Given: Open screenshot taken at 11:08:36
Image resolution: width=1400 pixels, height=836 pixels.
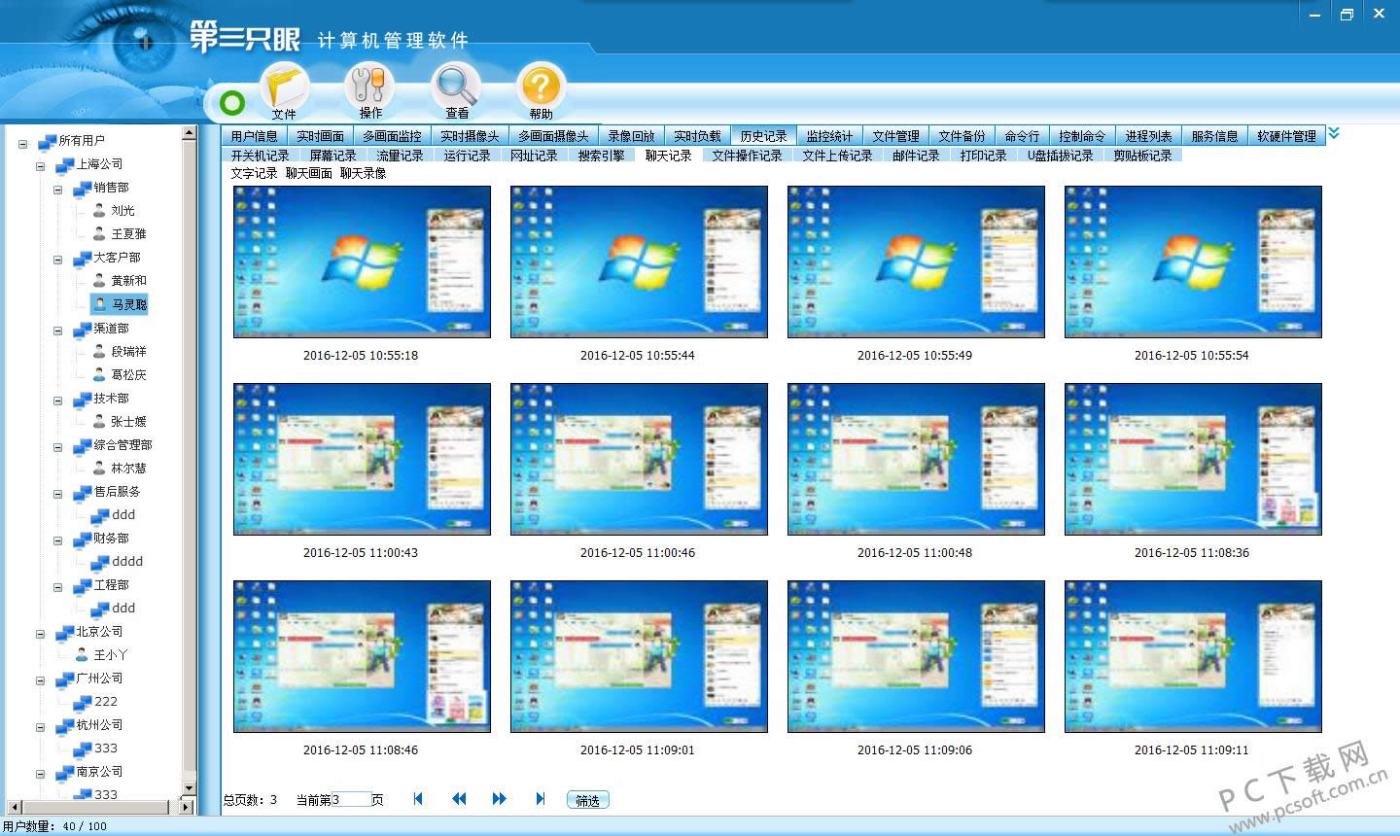Looking at the screenshot, I should coord(1193,459).
